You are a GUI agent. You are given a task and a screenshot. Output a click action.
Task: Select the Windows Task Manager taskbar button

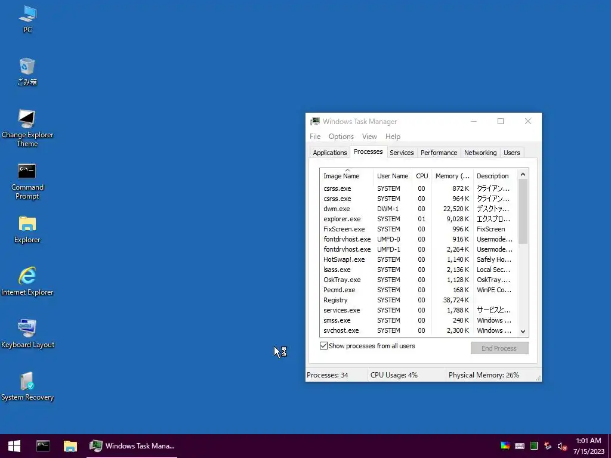pos(132,446)
